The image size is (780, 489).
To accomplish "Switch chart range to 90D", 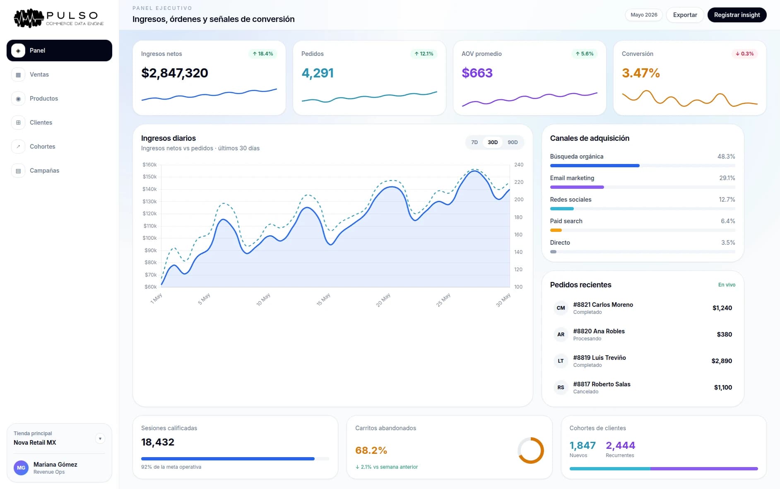I will click(x=513, y=142).
